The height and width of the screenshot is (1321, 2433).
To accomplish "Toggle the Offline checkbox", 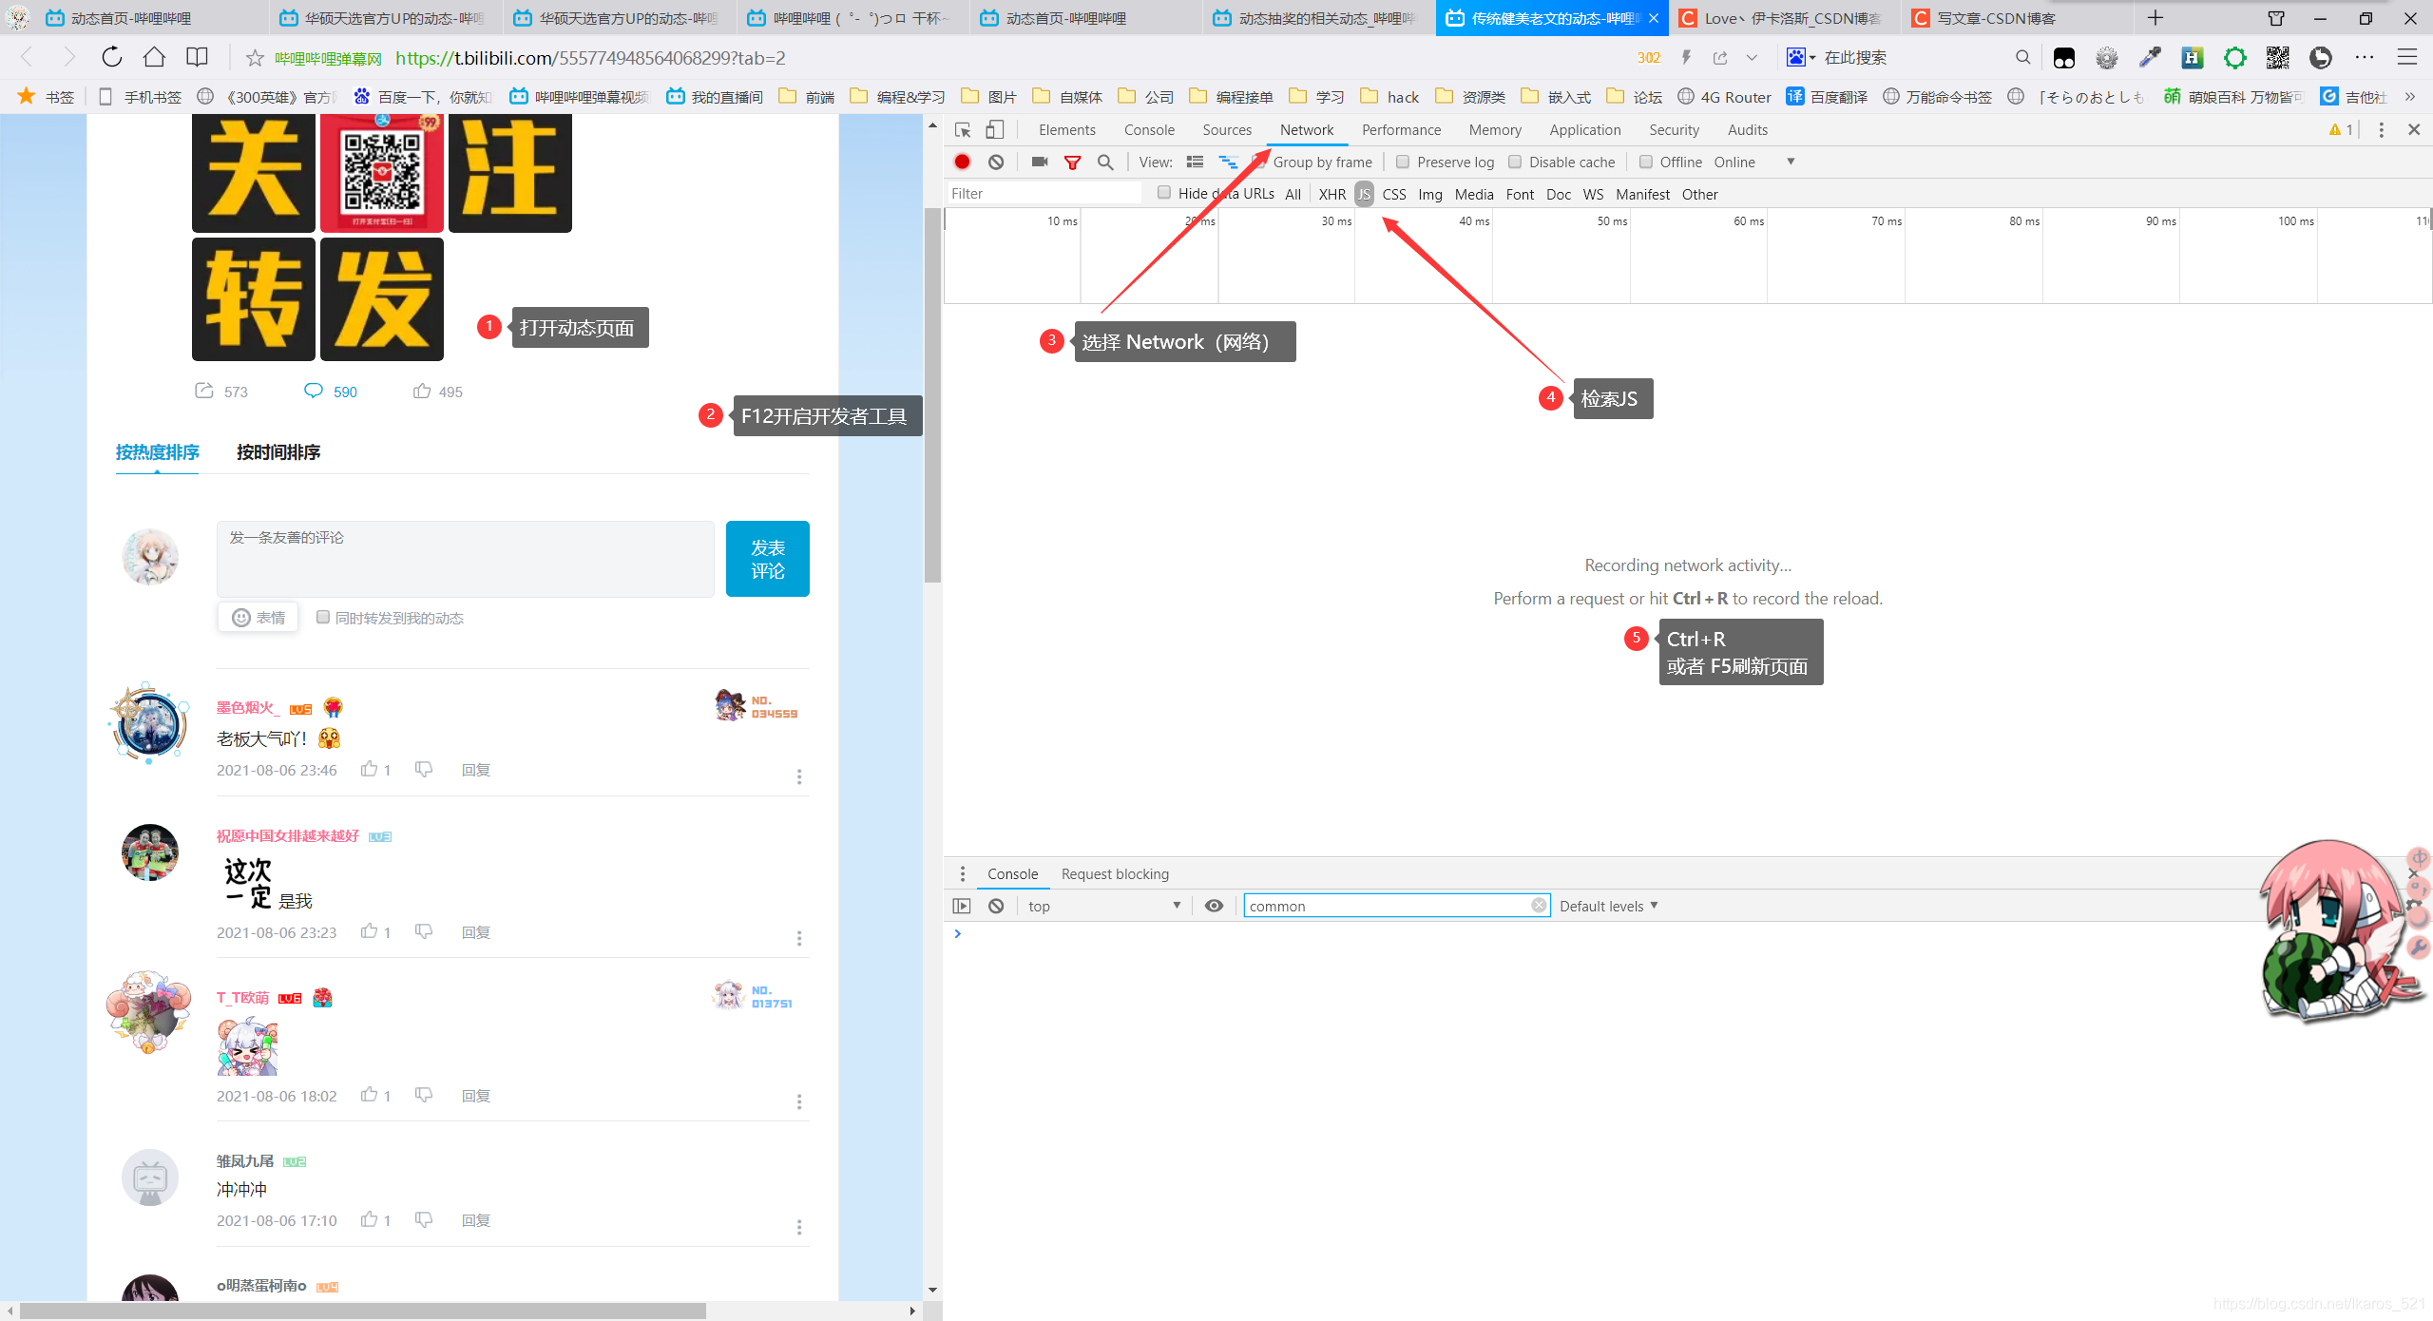I will point(1646,163).
